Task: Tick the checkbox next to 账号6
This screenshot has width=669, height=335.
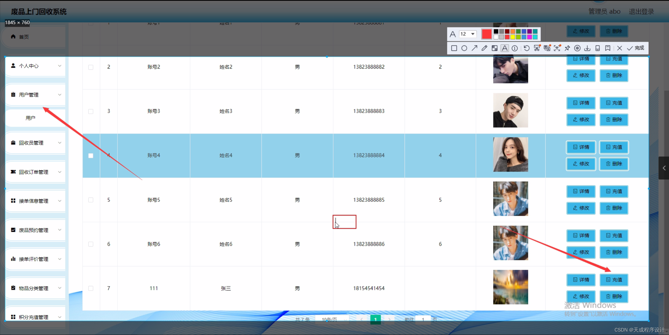Action: click(91, 244)
